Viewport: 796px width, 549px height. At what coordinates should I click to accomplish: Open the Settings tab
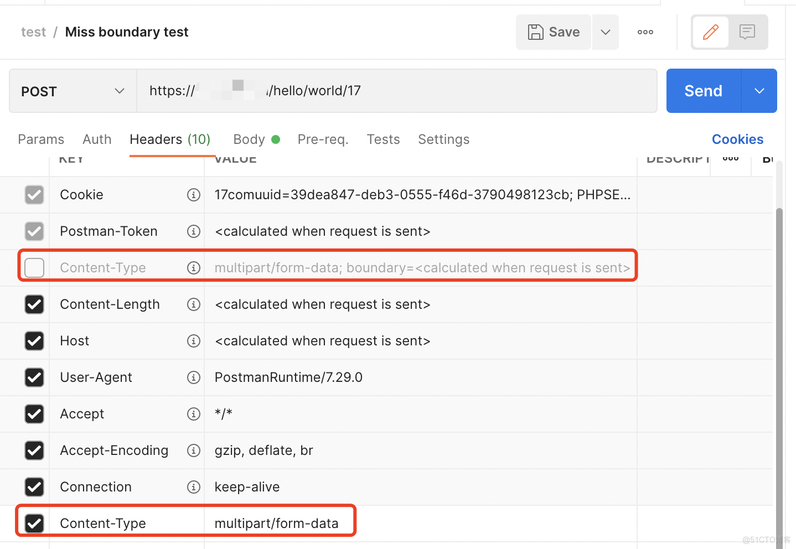444,139
